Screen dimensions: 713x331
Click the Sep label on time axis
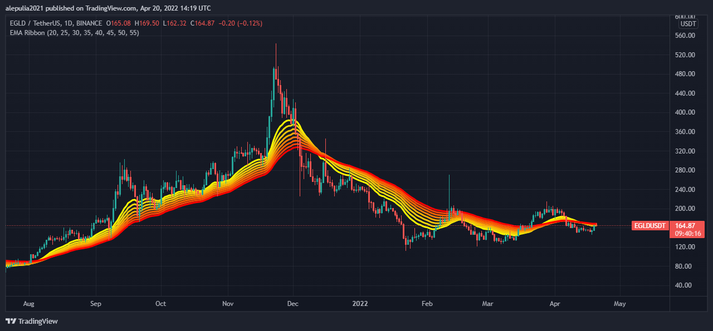coord(96,304)
